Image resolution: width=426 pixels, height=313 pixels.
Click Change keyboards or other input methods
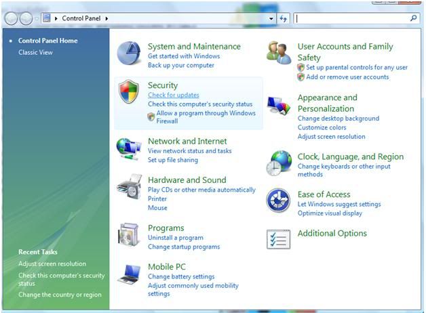[x=344, y=170]
